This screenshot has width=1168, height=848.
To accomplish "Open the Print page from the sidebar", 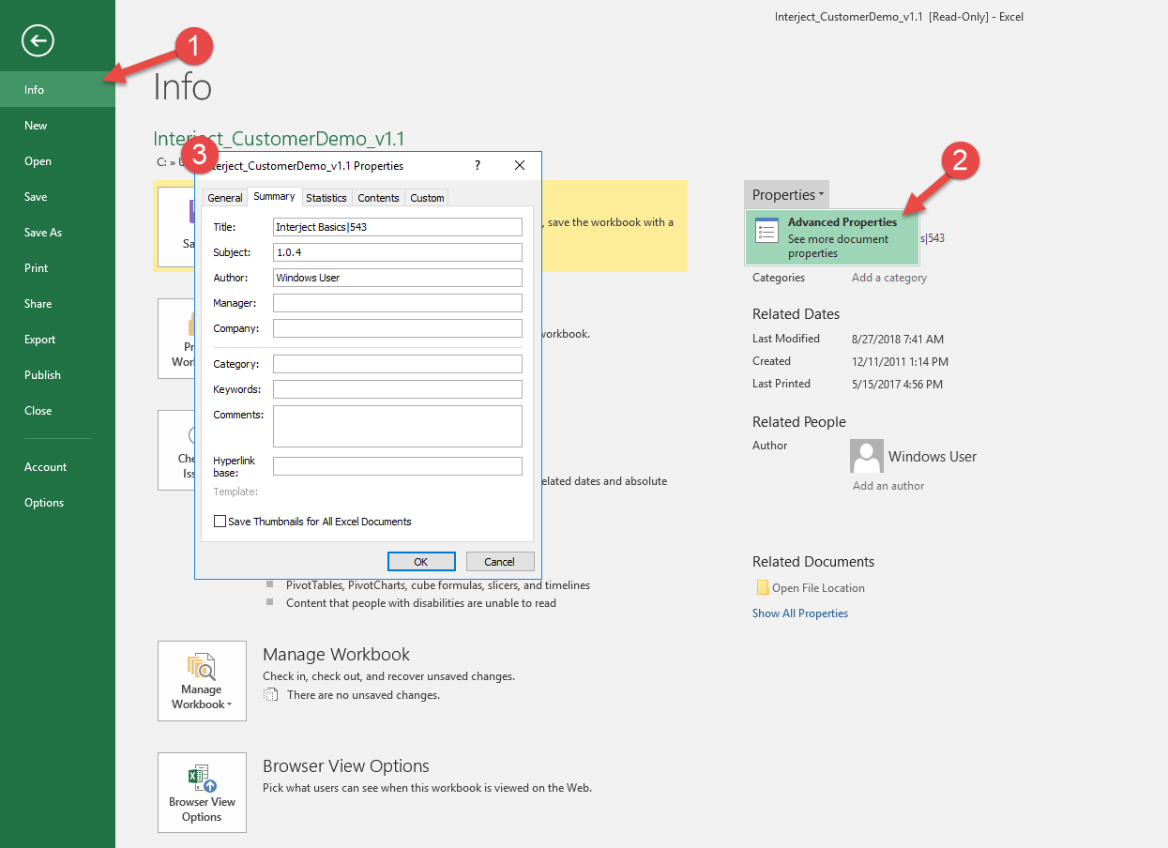I will [57, 268].
